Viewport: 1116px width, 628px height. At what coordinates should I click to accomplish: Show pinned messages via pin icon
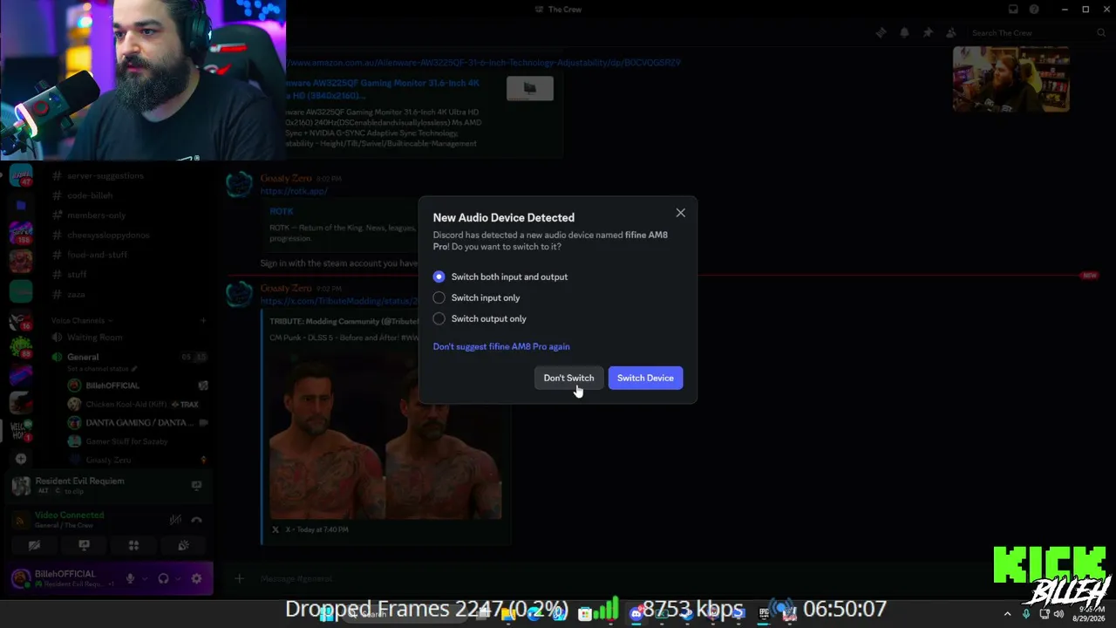tap(928, 33)
